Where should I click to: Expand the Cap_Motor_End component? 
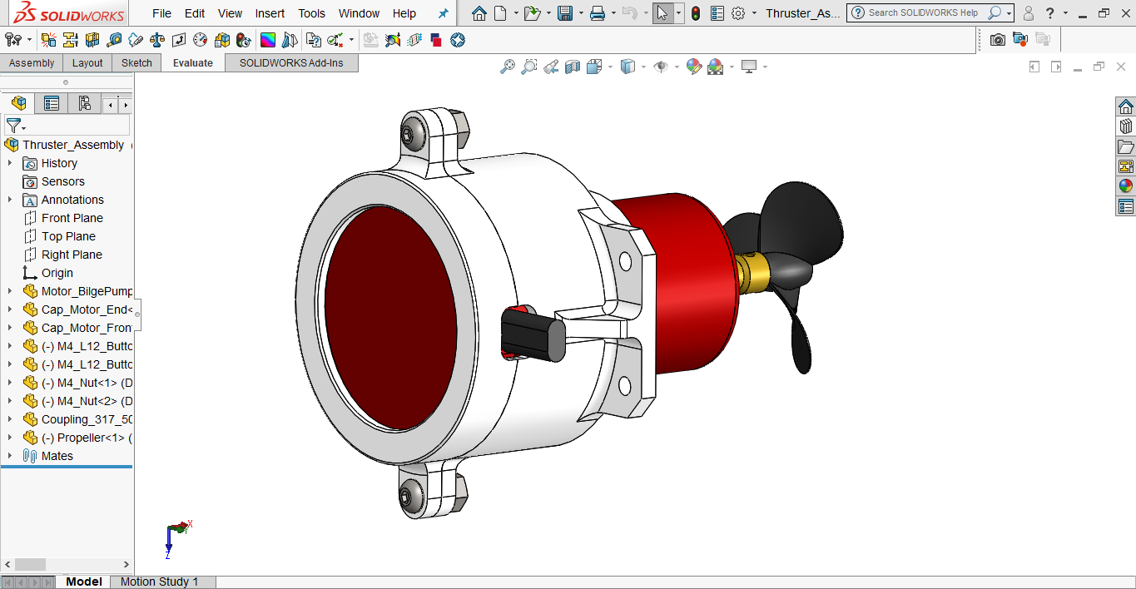click(x=10, y=309)
